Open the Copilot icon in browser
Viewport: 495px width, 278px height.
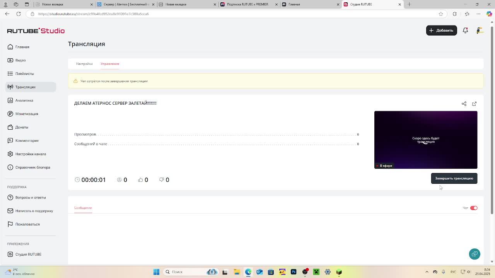pos(489,14)
